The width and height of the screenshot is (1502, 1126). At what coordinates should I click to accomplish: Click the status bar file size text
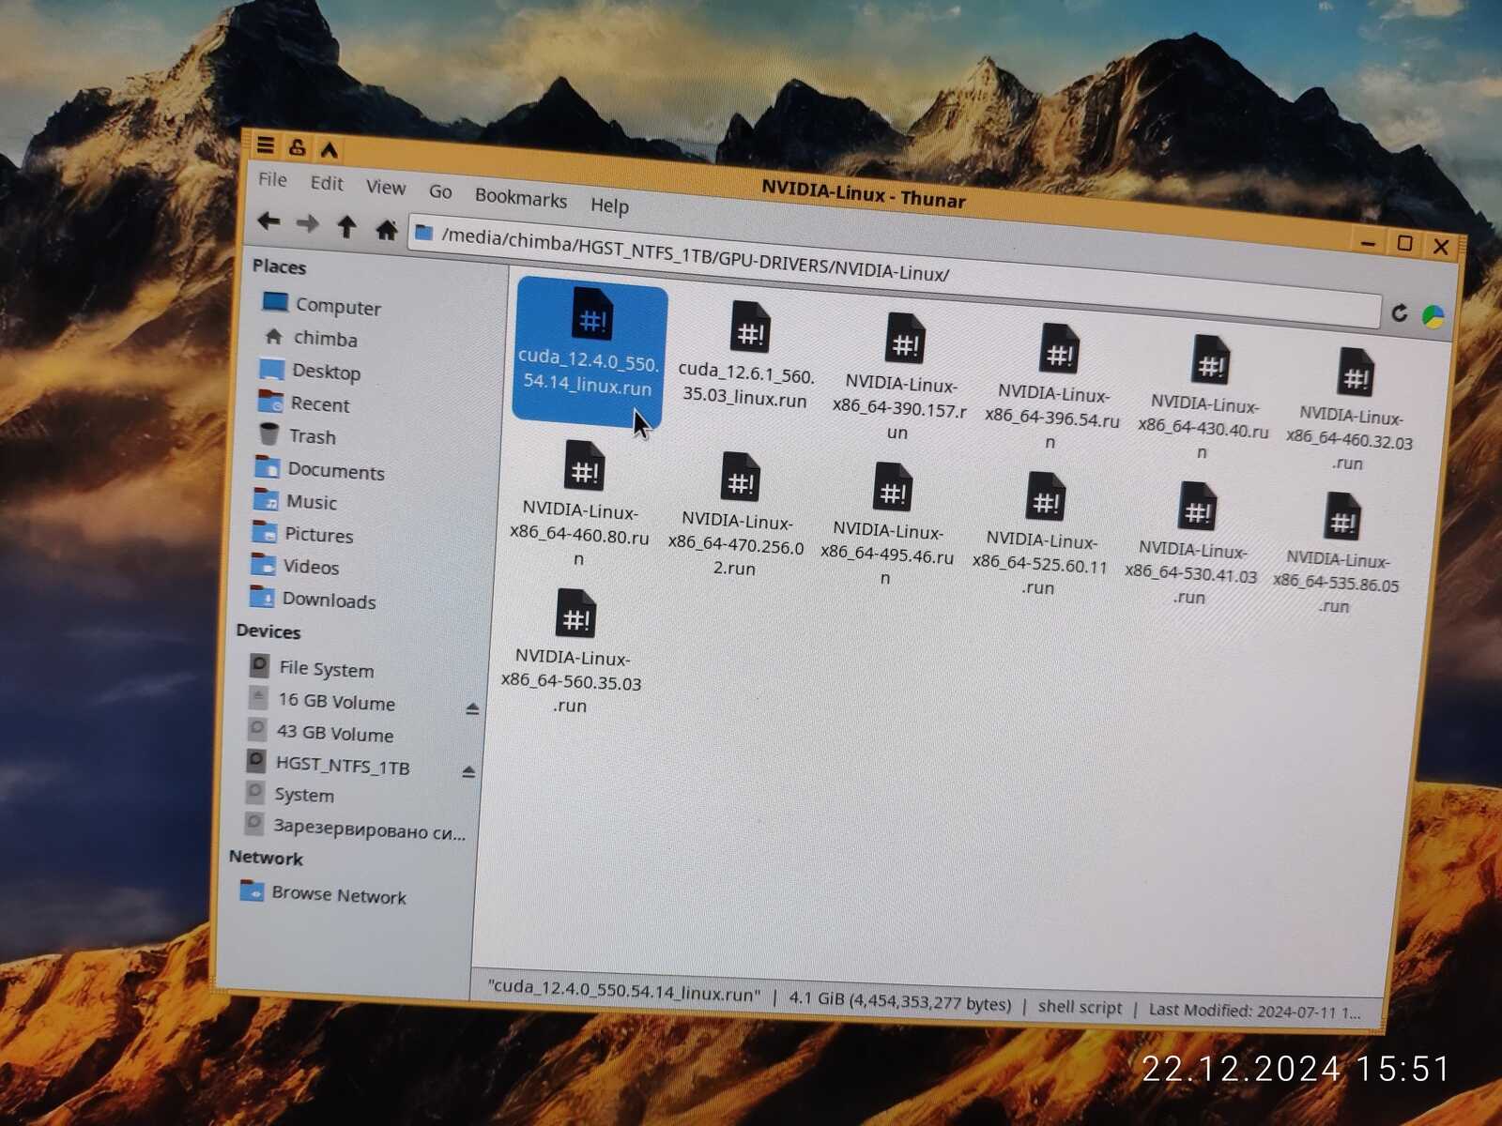[900, 1001]
